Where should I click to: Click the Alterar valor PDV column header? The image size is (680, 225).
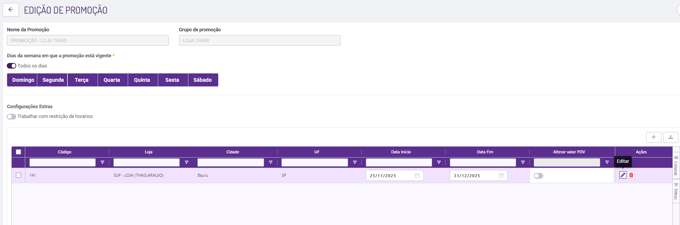pyautogui.click(x=569, y=152)
